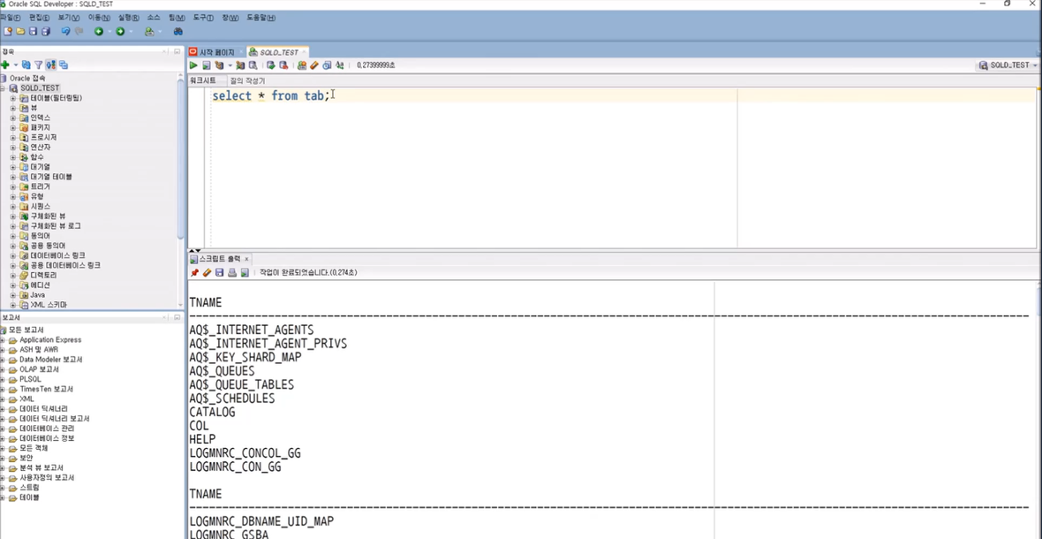The width and height of the screenshot is (1042, 539).
Task: Click the CATALOG row in script output
Action: tap(212, 412)
